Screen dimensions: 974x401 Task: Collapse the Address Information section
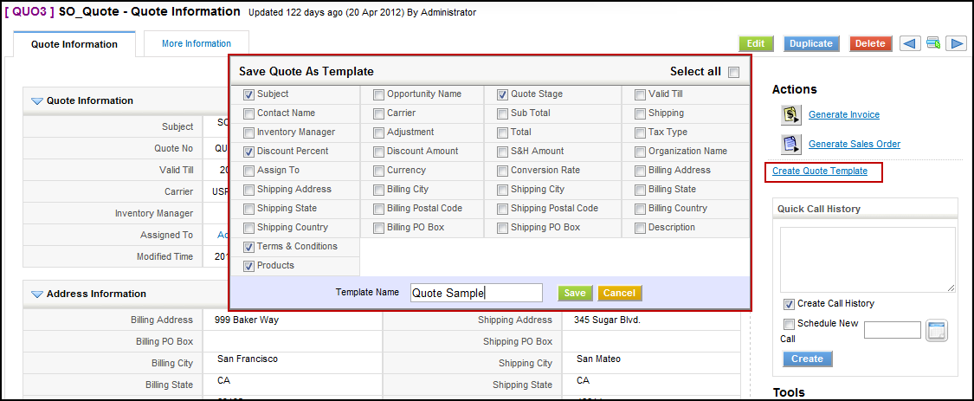tap(36, 294)
